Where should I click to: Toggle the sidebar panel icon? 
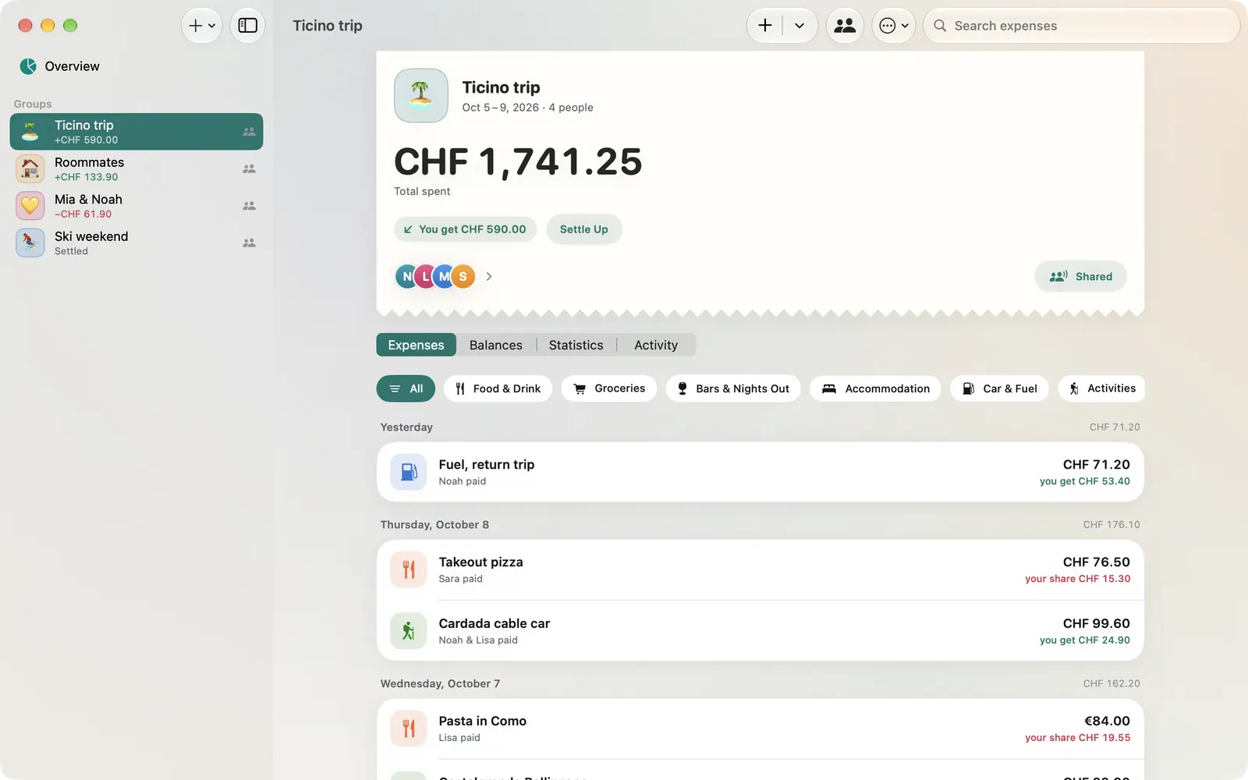tap(247, 26)
